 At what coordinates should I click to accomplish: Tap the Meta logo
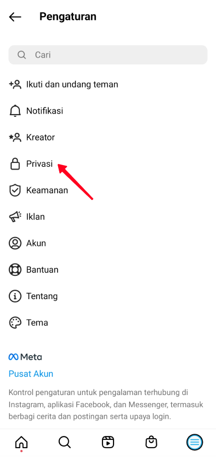coord(25,357)
